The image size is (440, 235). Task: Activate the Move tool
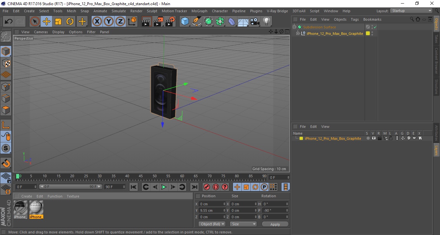[47, 22]
